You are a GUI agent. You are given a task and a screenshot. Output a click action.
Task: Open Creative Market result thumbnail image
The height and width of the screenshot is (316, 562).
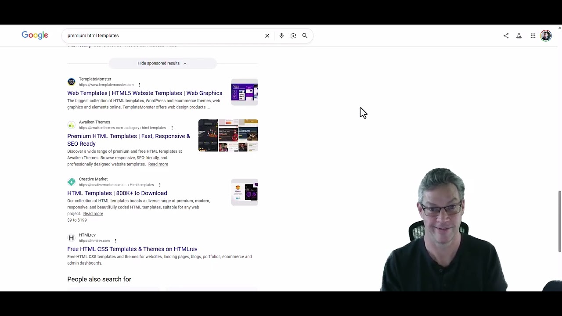pos(245,192)
